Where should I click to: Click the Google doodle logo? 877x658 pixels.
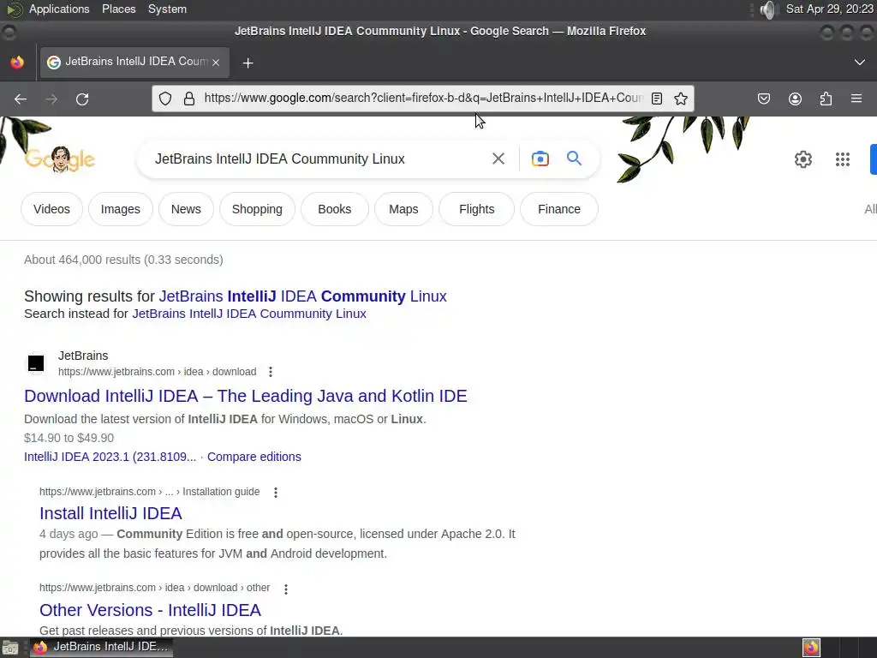tap(60, 159)
